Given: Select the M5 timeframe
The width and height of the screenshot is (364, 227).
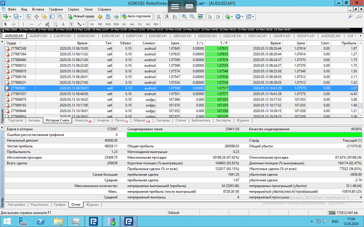Looking at the screenshot, I should [x=100, y=24].
